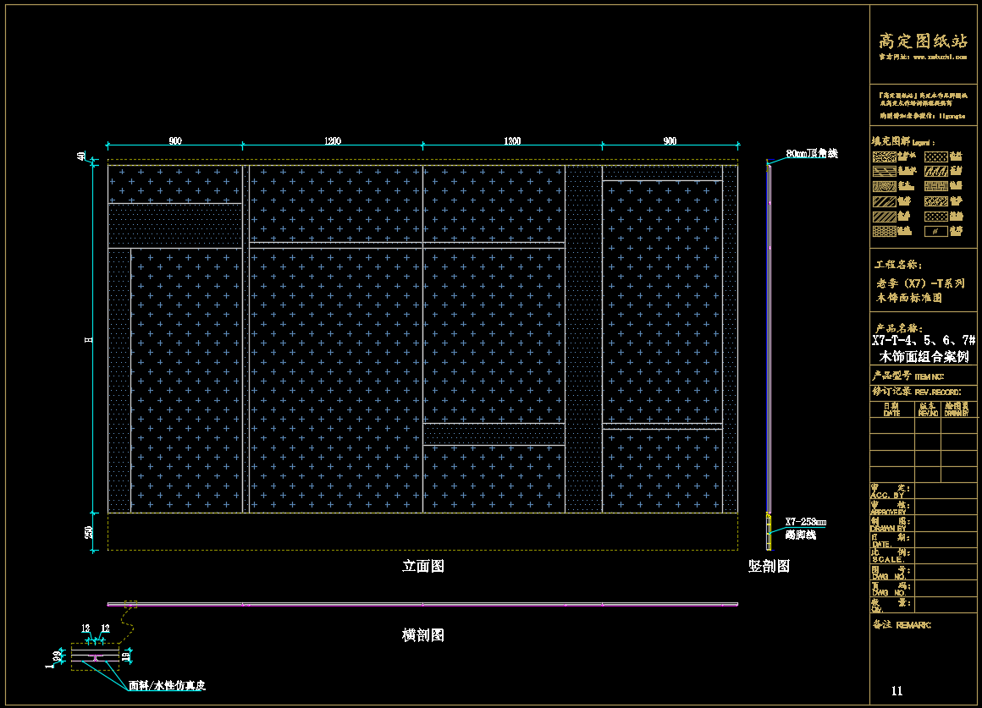Click the page number 11
The height and width of the screenshot is (708, 982).
pyautogui.click(x=897, y=691)
